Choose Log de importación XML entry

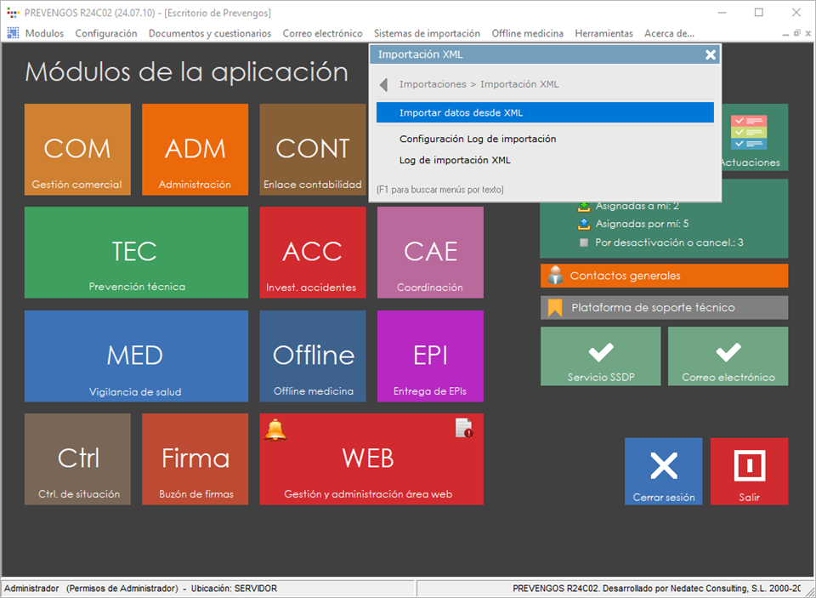click(455, 160)
